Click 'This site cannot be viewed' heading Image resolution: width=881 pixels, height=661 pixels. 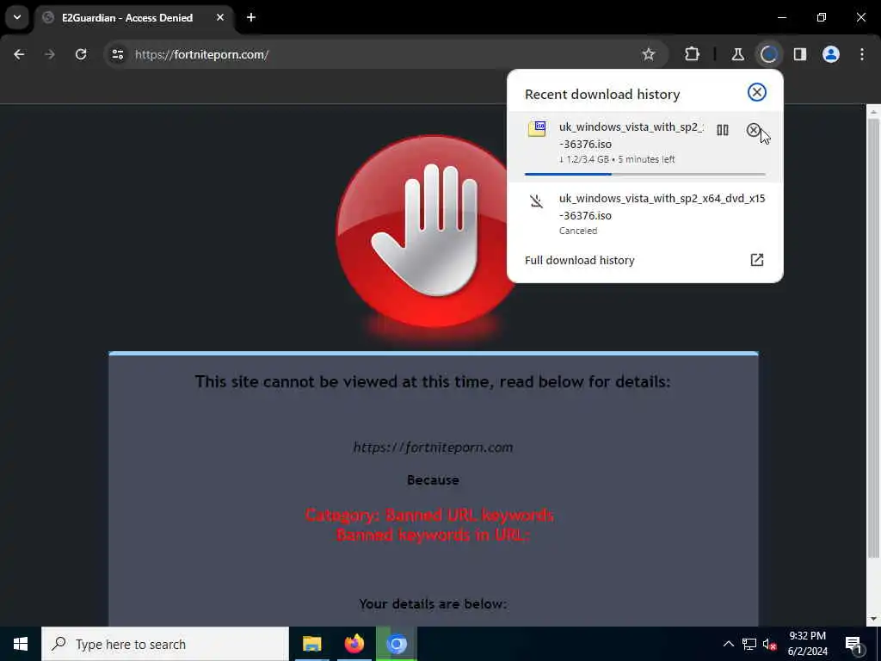pyautogui.click(x=433, y=381)
